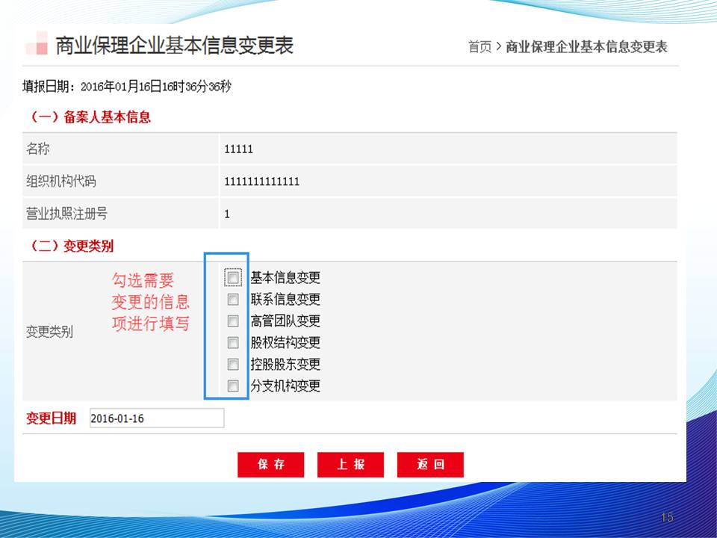Enable the 高管团队变更 checkbox
This screenshot has height=538, width=717.
click(233, 321)
